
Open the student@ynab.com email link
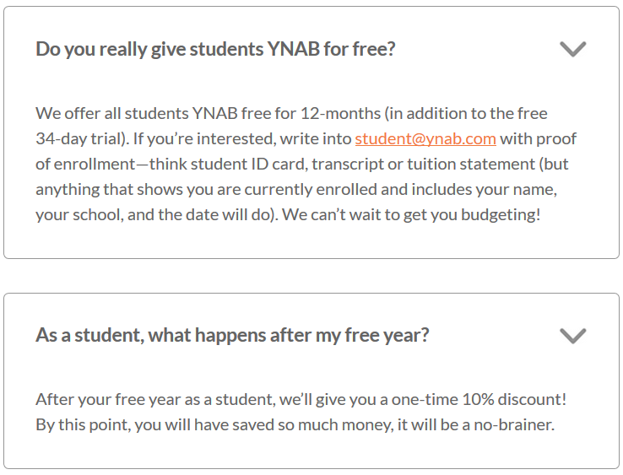click(x=425, y=138)
